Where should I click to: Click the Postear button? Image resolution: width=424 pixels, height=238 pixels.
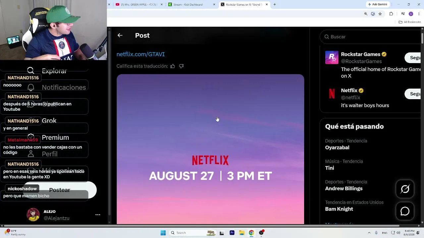60,190
